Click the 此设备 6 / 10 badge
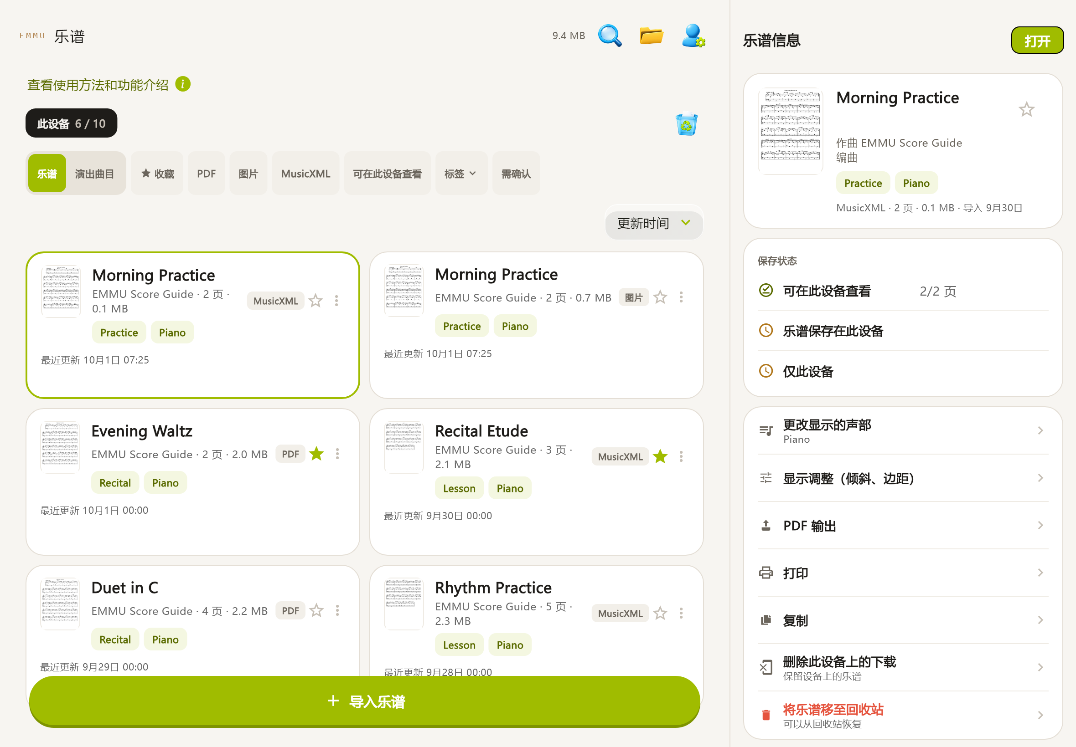The image size is (1076, 747). pyautogui.click(x=71, y=123)
